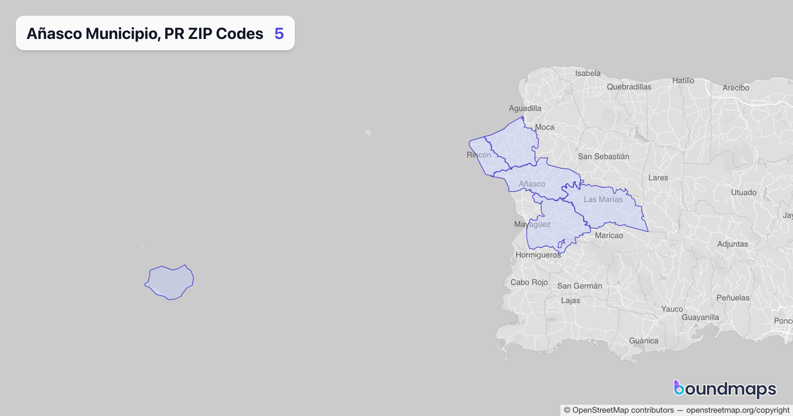Click the Hormigueros map label
This screenshot has height=416, width=793.
(x=538, y=254)
